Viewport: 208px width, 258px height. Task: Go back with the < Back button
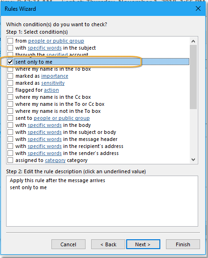pos(108,244)
